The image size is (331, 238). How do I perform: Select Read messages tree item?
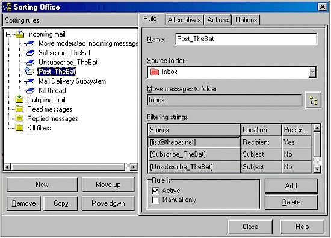[50, 109]
